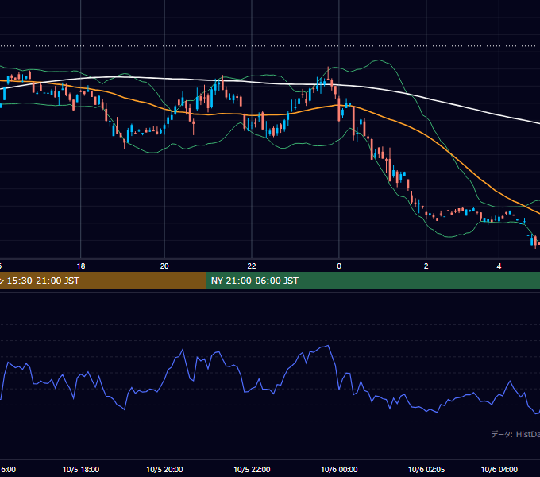Click the 2 hour label on the price chart axis
Image resolution: width=540 pixels, height=477 pixels.
point(426,266)
